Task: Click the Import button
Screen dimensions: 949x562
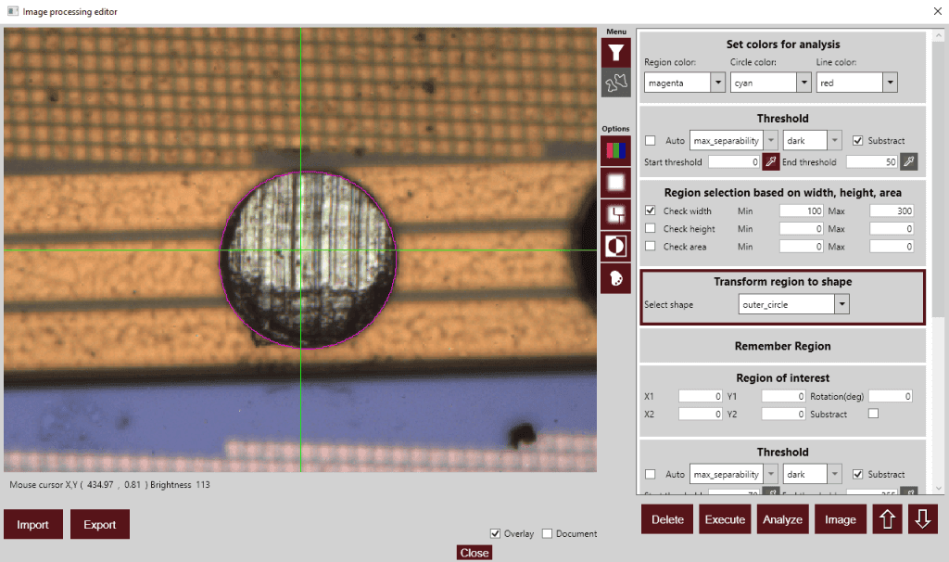Action: coord(32,524)
